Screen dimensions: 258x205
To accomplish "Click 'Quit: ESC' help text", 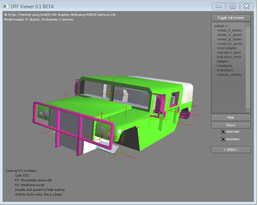I will pyautogui.click(x=22, y=176).
